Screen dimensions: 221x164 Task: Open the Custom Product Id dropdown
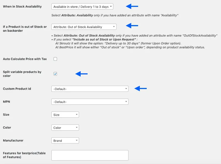pos(90,89)
